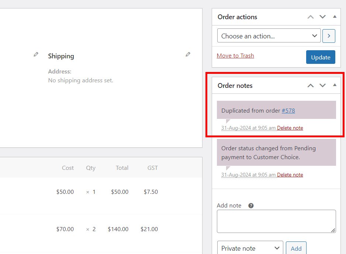
Task: Click the Add note help icon
Action: (251, 206)
